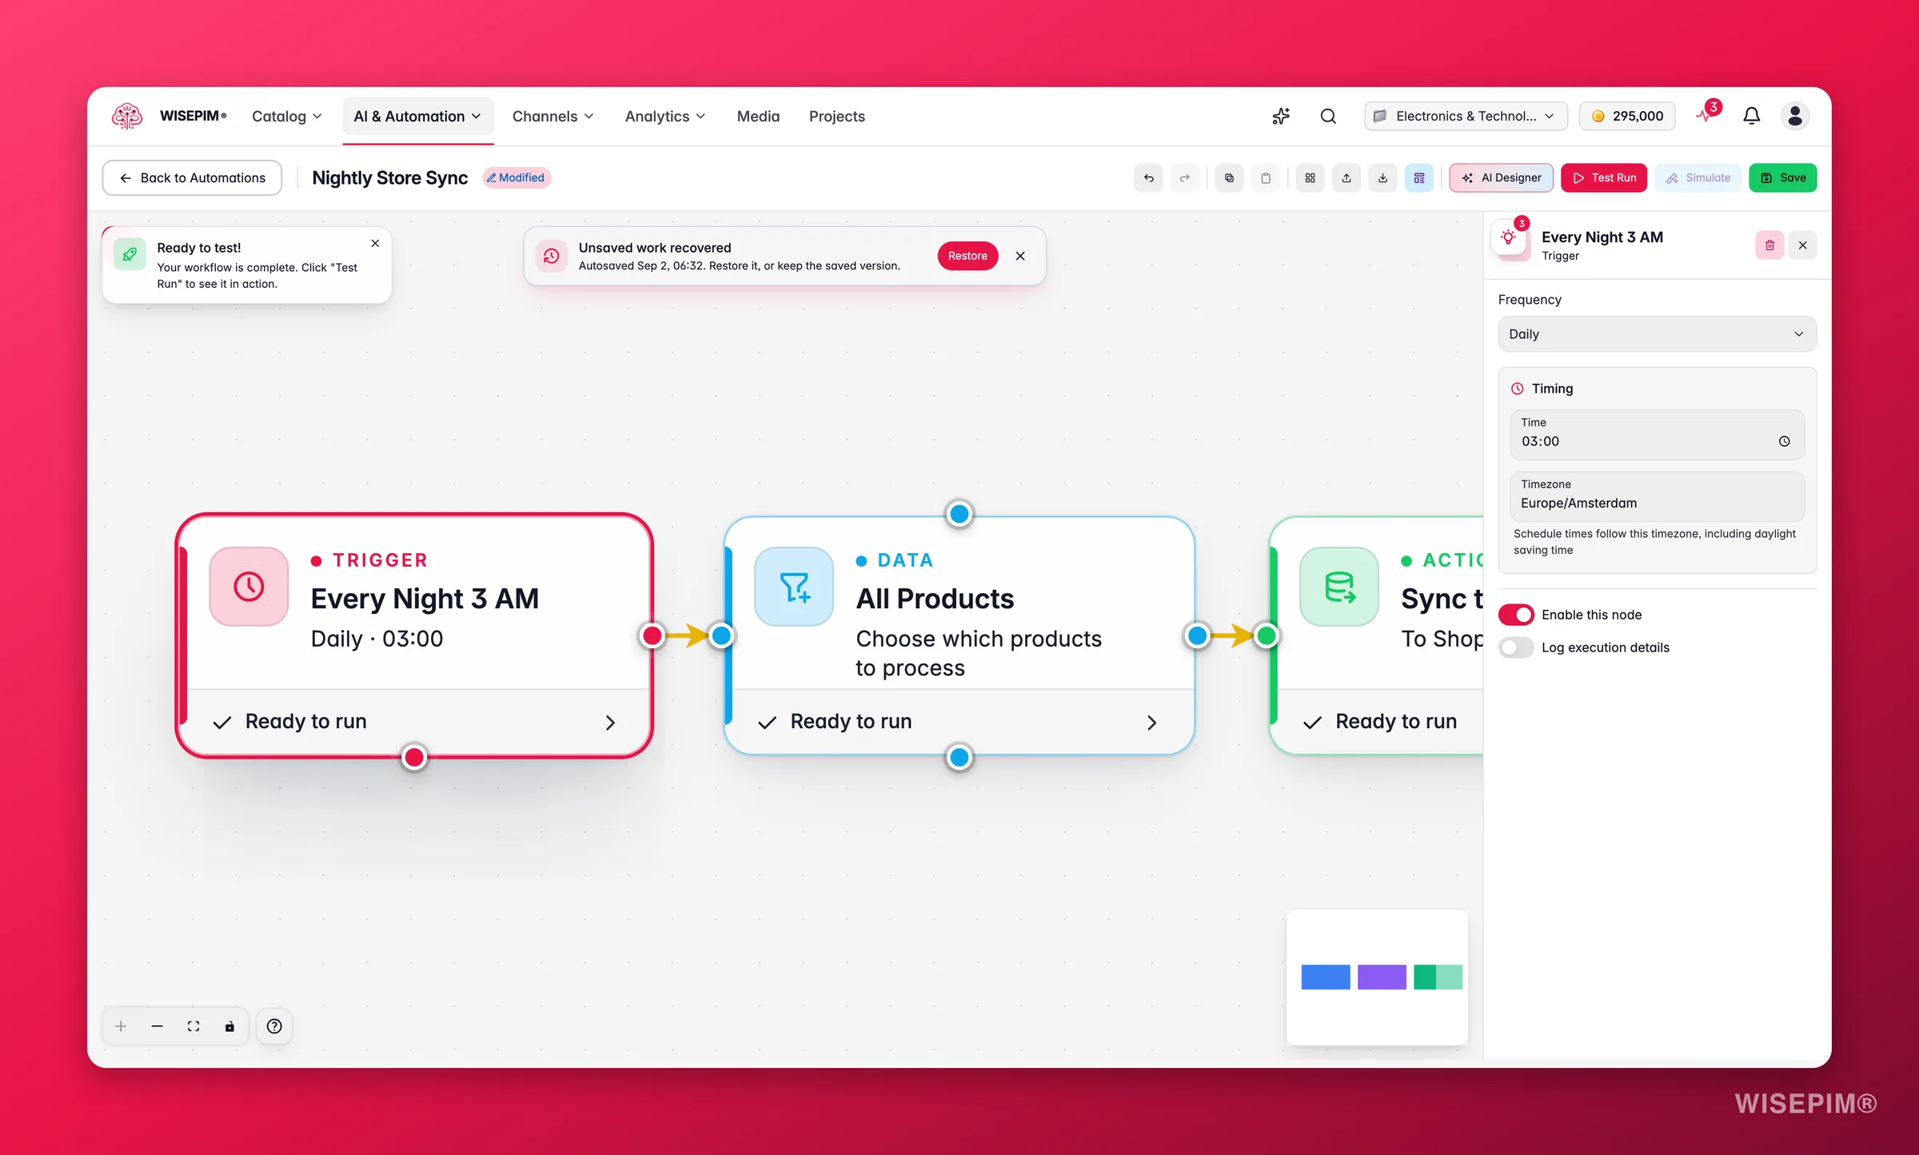Zoom in the canvas with plus
1919x1155 pixels.
pos(121,1026)
